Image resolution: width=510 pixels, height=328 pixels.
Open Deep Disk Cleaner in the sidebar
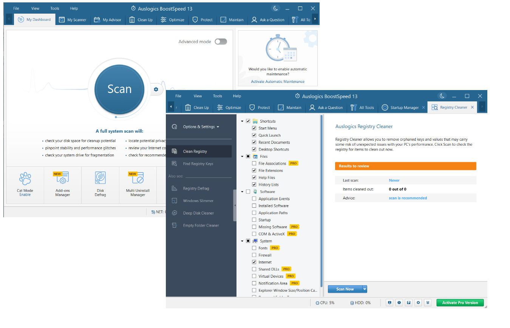pos(199,213)
